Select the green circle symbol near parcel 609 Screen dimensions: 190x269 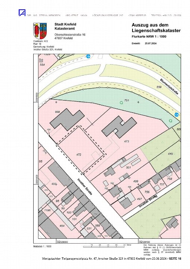click(x=171, y=121)
